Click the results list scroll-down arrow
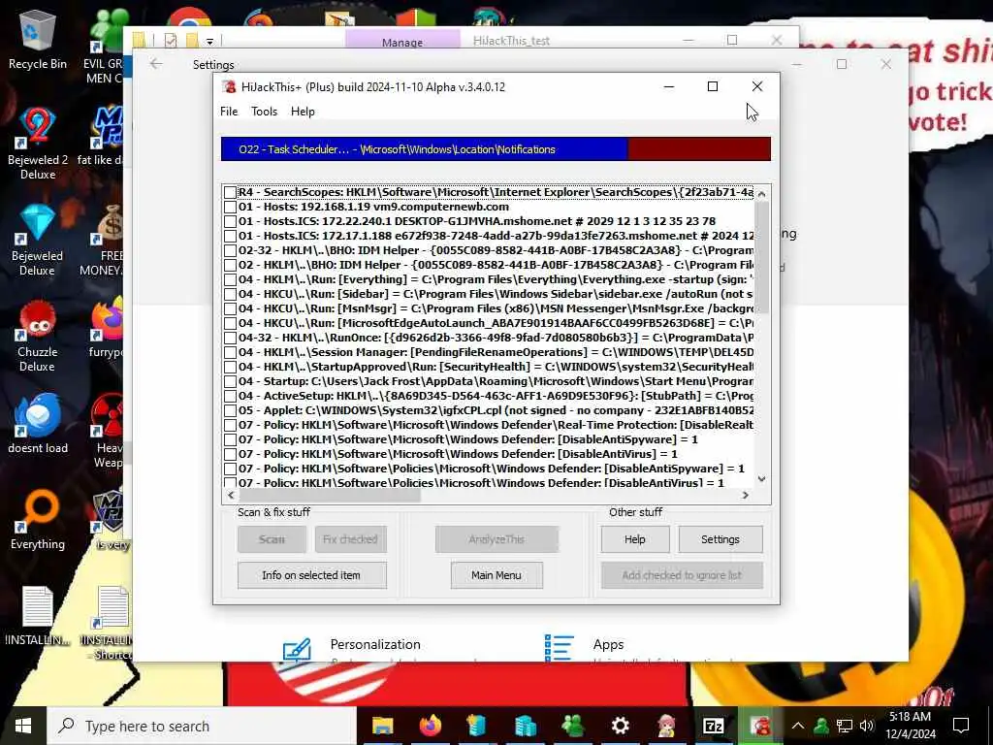This screenshot has height=745, width=993. [762, 479]
